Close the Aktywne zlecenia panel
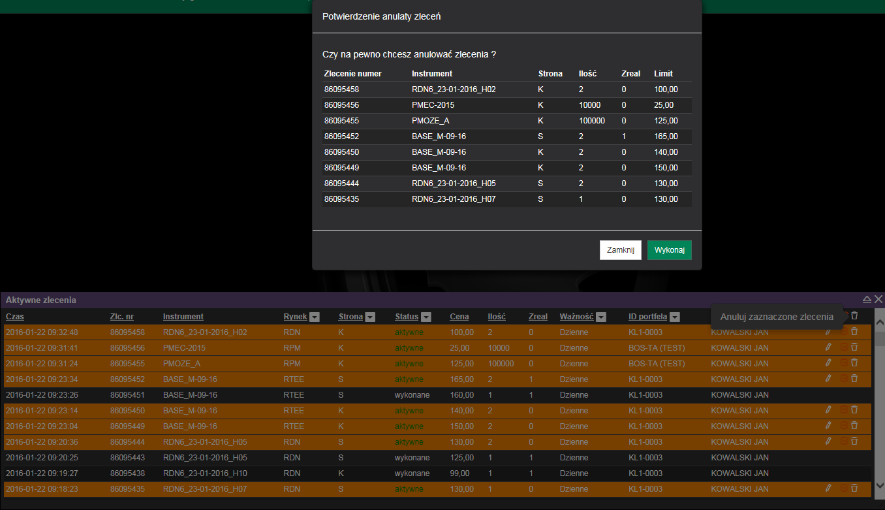Image resolution: width=885 pixels, height=510 pixels. 878,299
